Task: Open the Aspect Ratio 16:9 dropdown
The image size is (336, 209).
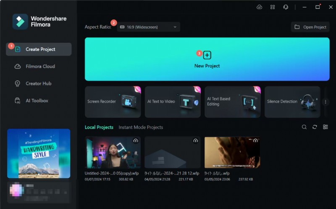Action: tap(148, 27)
